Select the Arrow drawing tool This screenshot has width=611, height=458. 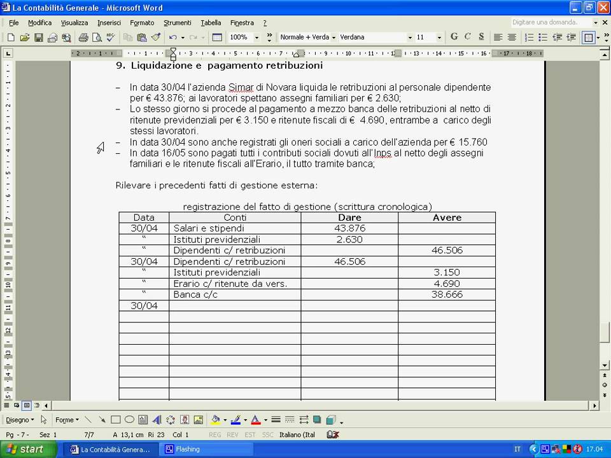pos(102,420)
